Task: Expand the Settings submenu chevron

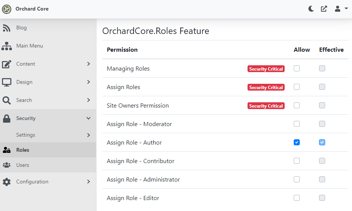Action: tap(89, 135)
